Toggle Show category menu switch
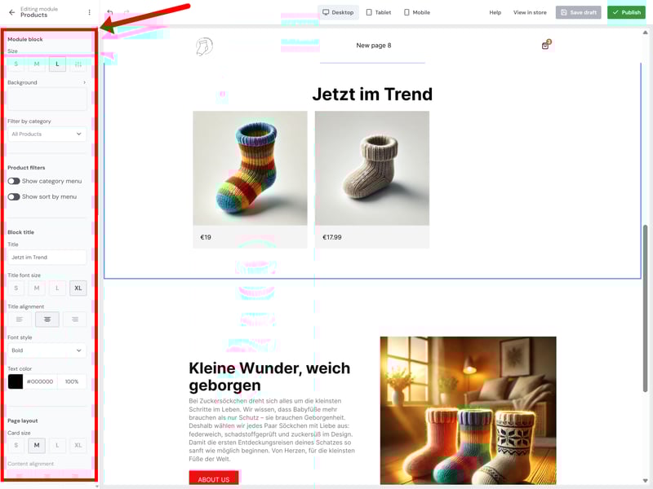Image resolution: width=653 pixels, height=489 pixels. coord(14,181)
